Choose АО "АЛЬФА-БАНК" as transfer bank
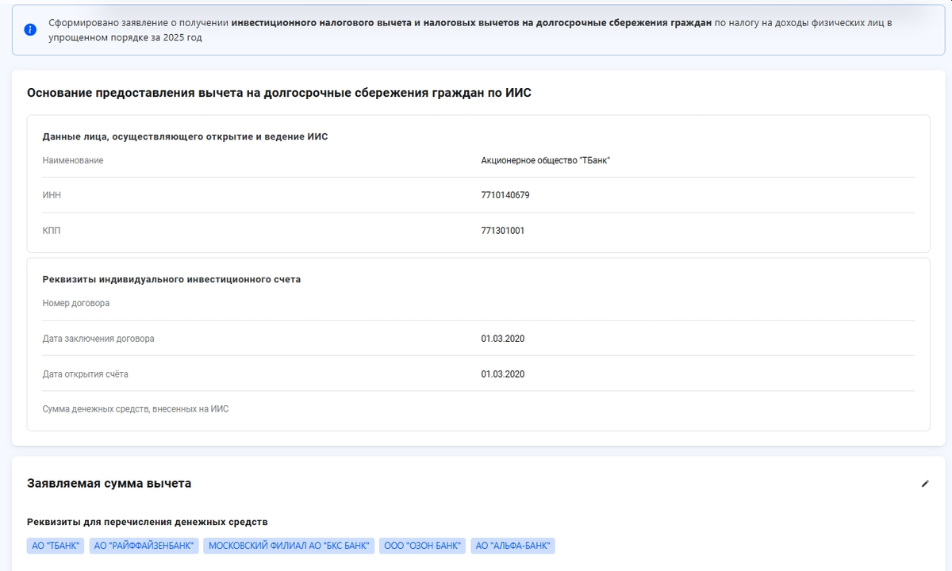952x571 pixels. [512, 546]
